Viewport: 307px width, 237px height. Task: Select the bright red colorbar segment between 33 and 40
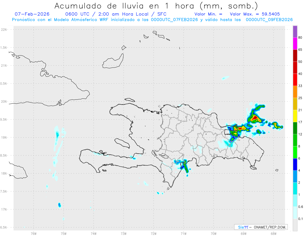pos(295,80)
